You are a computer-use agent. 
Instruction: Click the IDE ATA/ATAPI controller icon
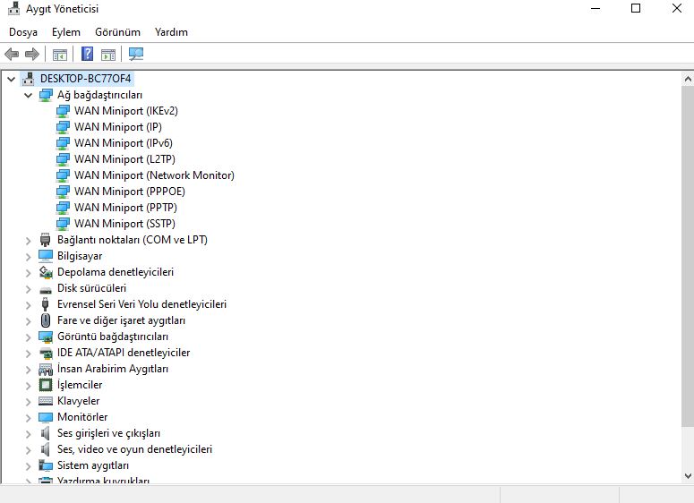tap(46, 353)
